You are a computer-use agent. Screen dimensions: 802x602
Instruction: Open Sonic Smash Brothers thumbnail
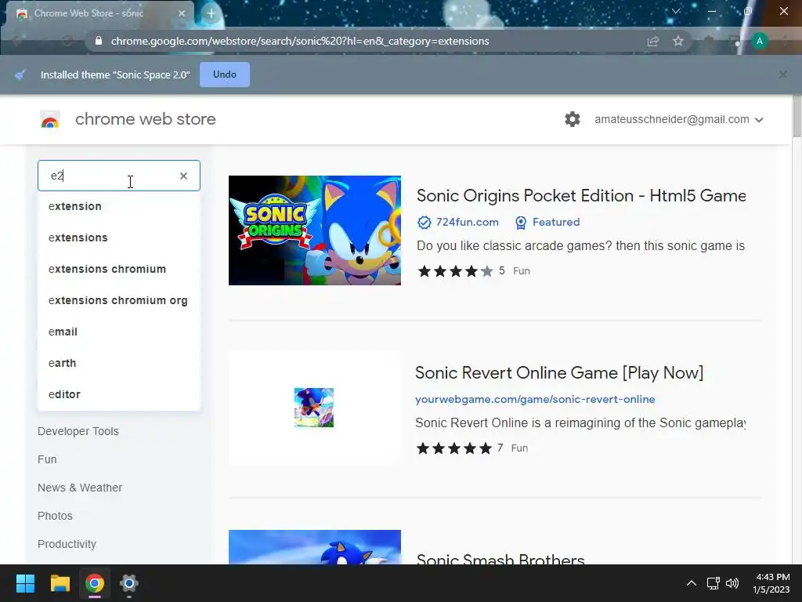click(x=315, y=547)
